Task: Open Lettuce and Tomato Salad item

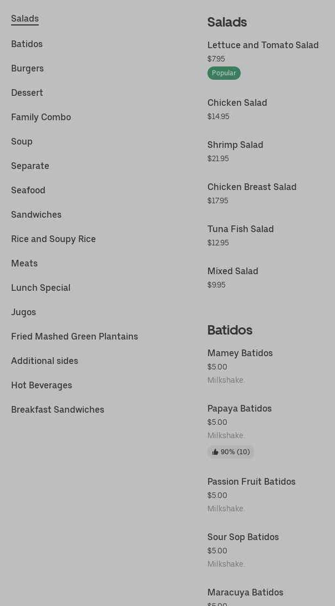Action: tap(263, 45)
